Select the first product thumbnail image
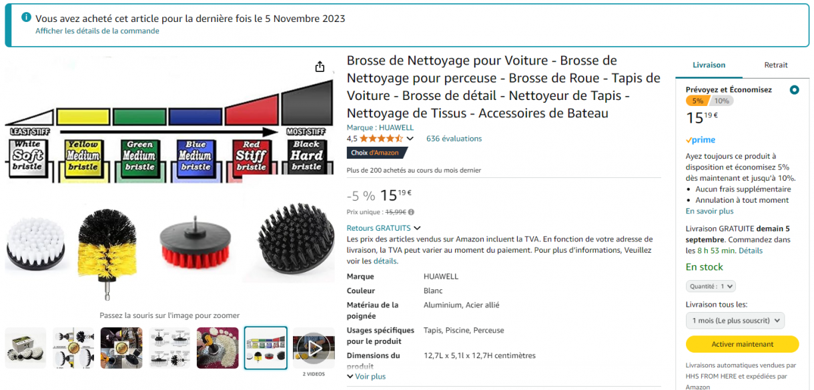Image resolution: width=814 pixels, height=390 pixels. pos(26,347)
